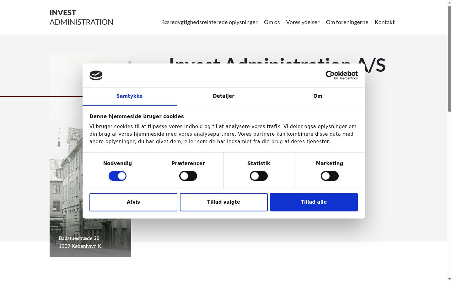
Task: Accept all cookies with Tillad alle
Action: click(314, 202)
